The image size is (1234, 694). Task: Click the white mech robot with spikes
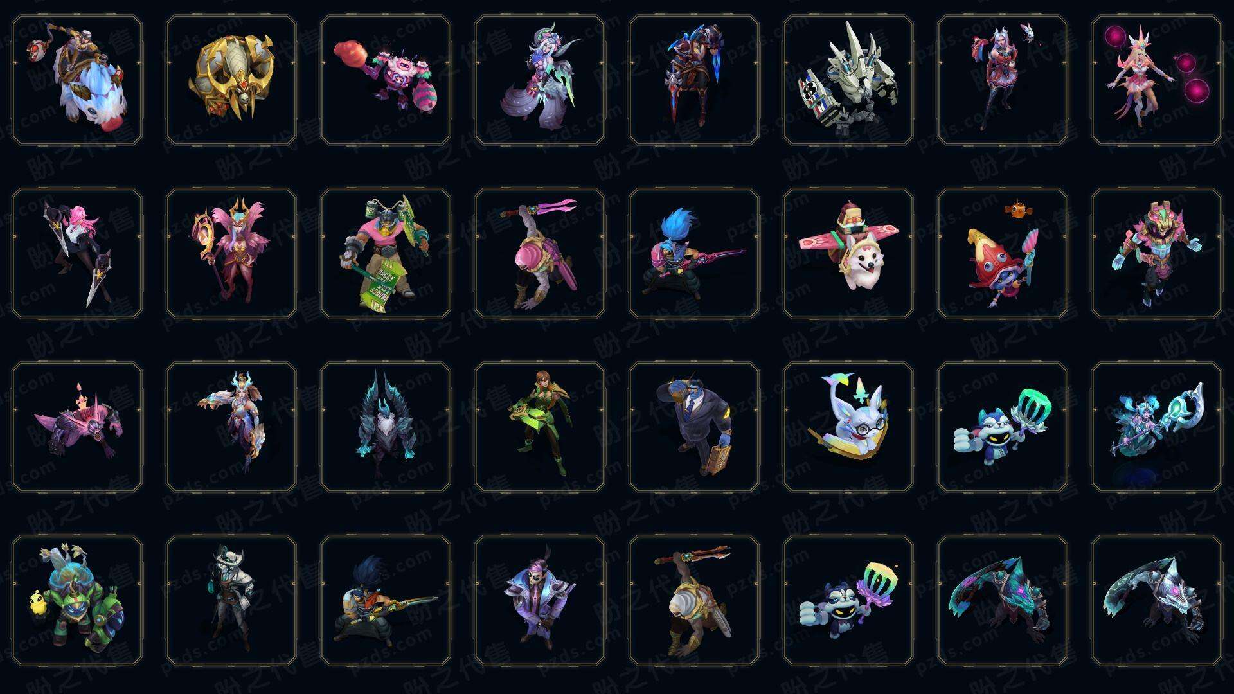pyautogui.click(x=848, y=80)
